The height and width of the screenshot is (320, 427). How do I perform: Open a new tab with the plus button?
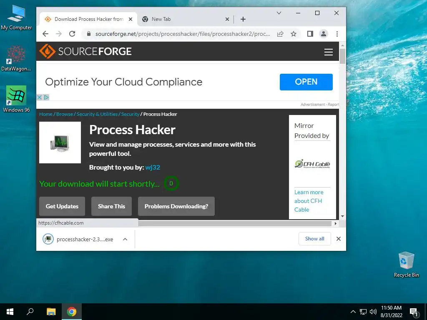pyautogui.click(x=243, y=19)
